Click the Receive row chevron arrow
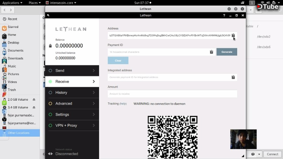Viewport: 283px width, 159px height. click(x=94, y=81)
